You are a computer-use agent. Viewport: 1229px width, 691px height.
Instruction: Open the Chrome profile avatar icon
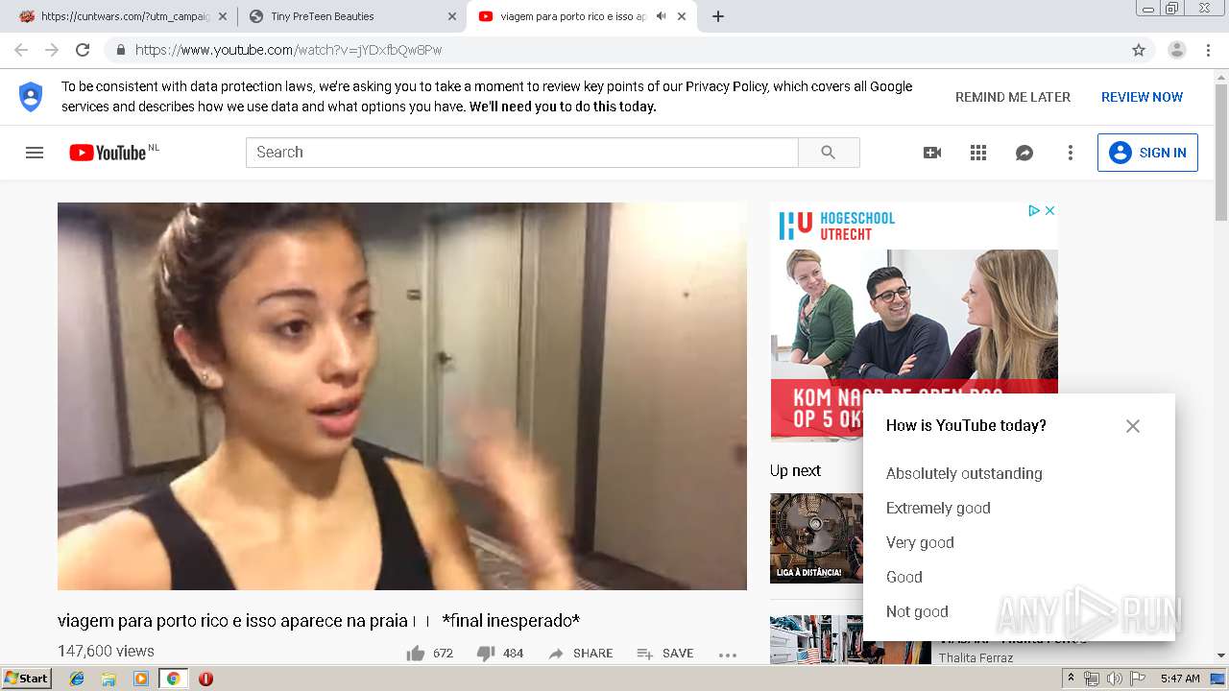(1176, 50)
